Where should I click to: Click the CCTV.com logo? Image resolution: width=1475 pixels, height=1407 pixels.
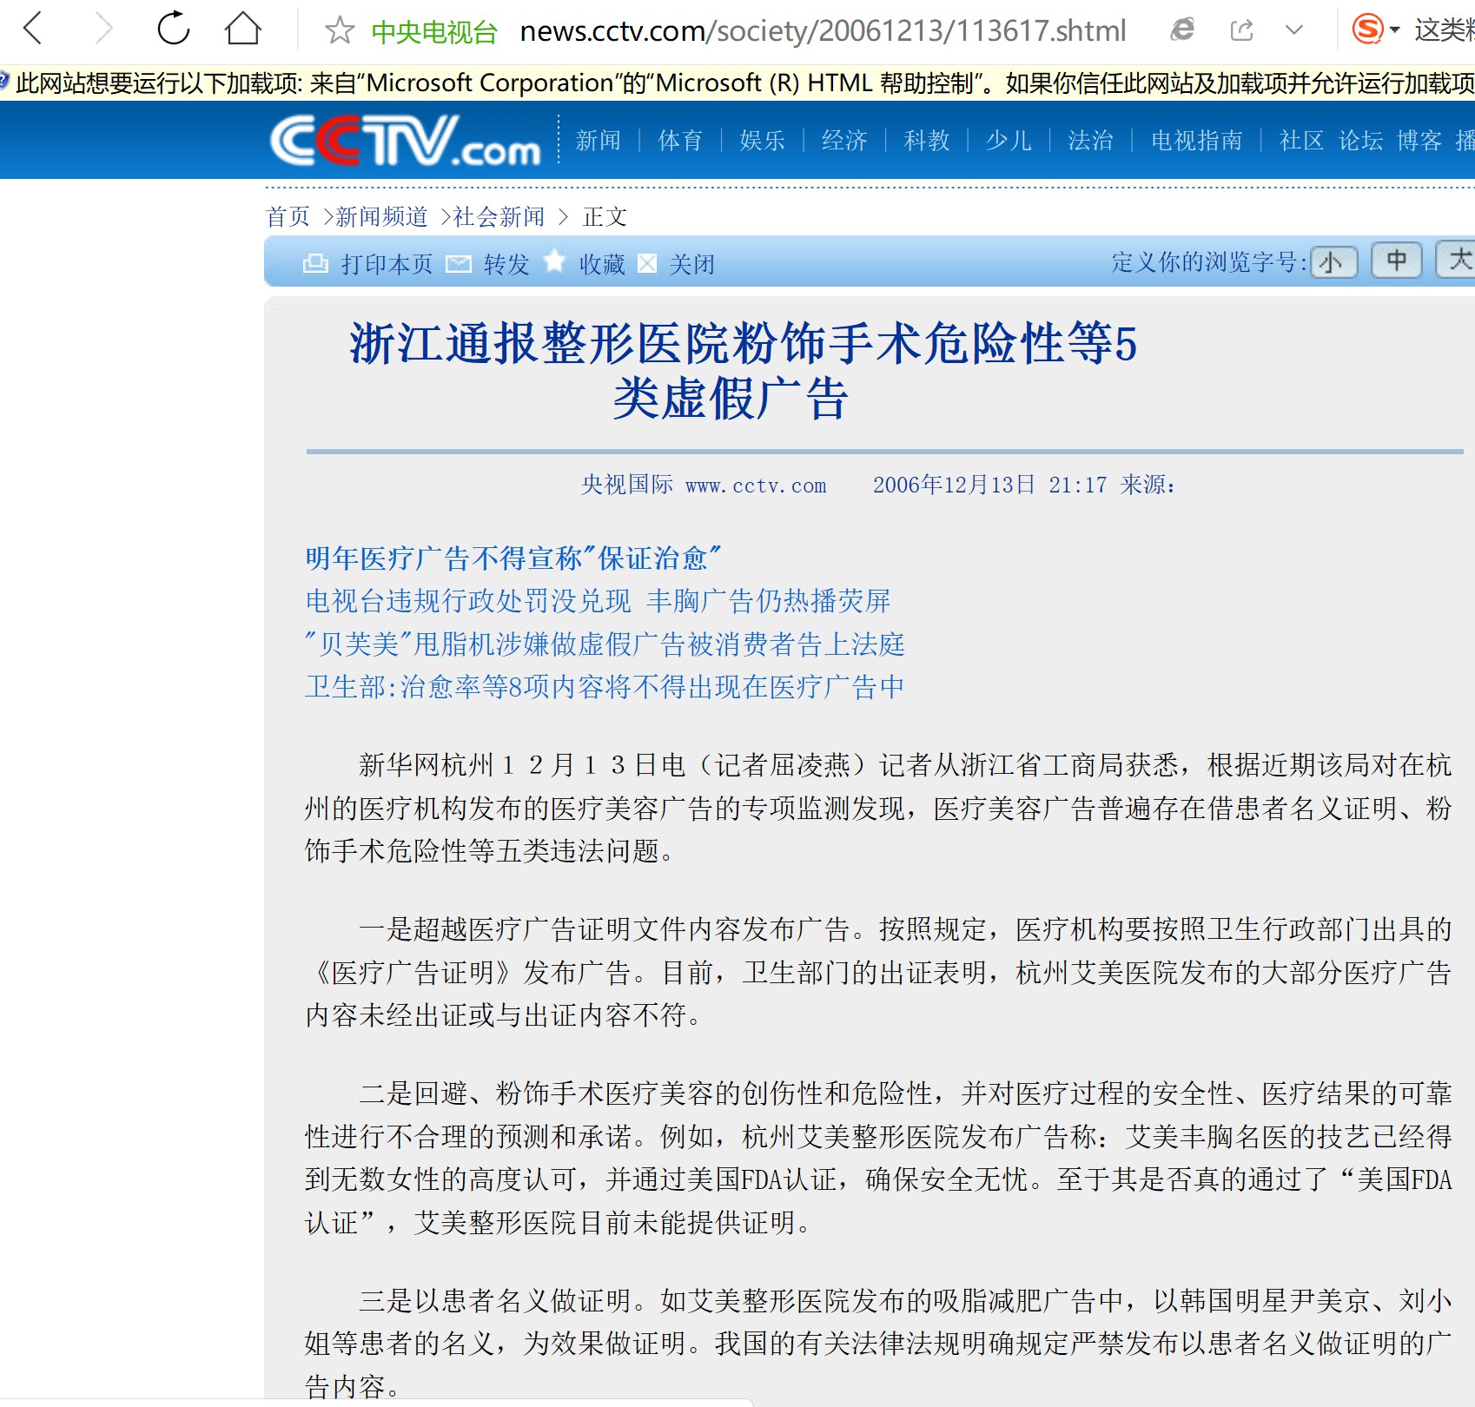(x=406, y=140)
